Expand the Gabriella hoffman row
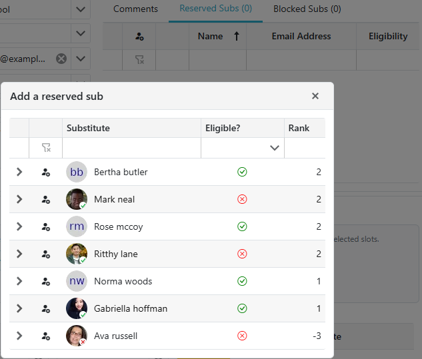The height and width of the screenshot is (359, 422). click(19, 308)
